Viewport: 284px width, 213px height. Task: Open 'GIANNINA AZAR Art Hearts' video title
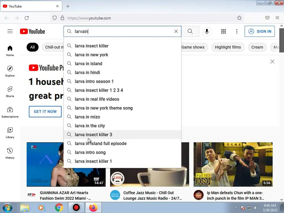point(65,196)
